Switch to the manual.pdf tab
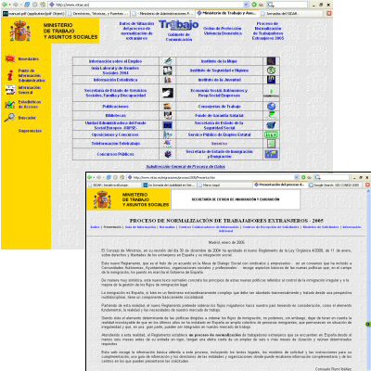 (33, 14)
